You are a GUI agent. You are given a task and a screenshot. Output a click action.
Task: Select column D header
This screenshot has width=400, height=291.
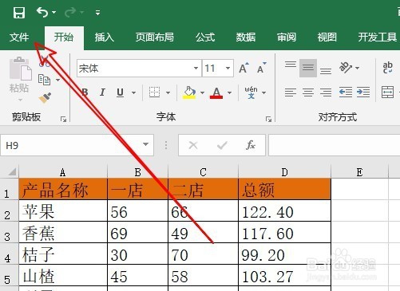coord(284,172)
